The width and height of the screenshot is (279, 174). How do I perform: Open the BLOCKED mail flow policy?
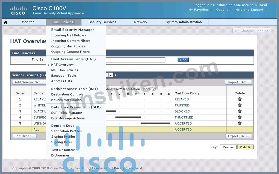182,111
